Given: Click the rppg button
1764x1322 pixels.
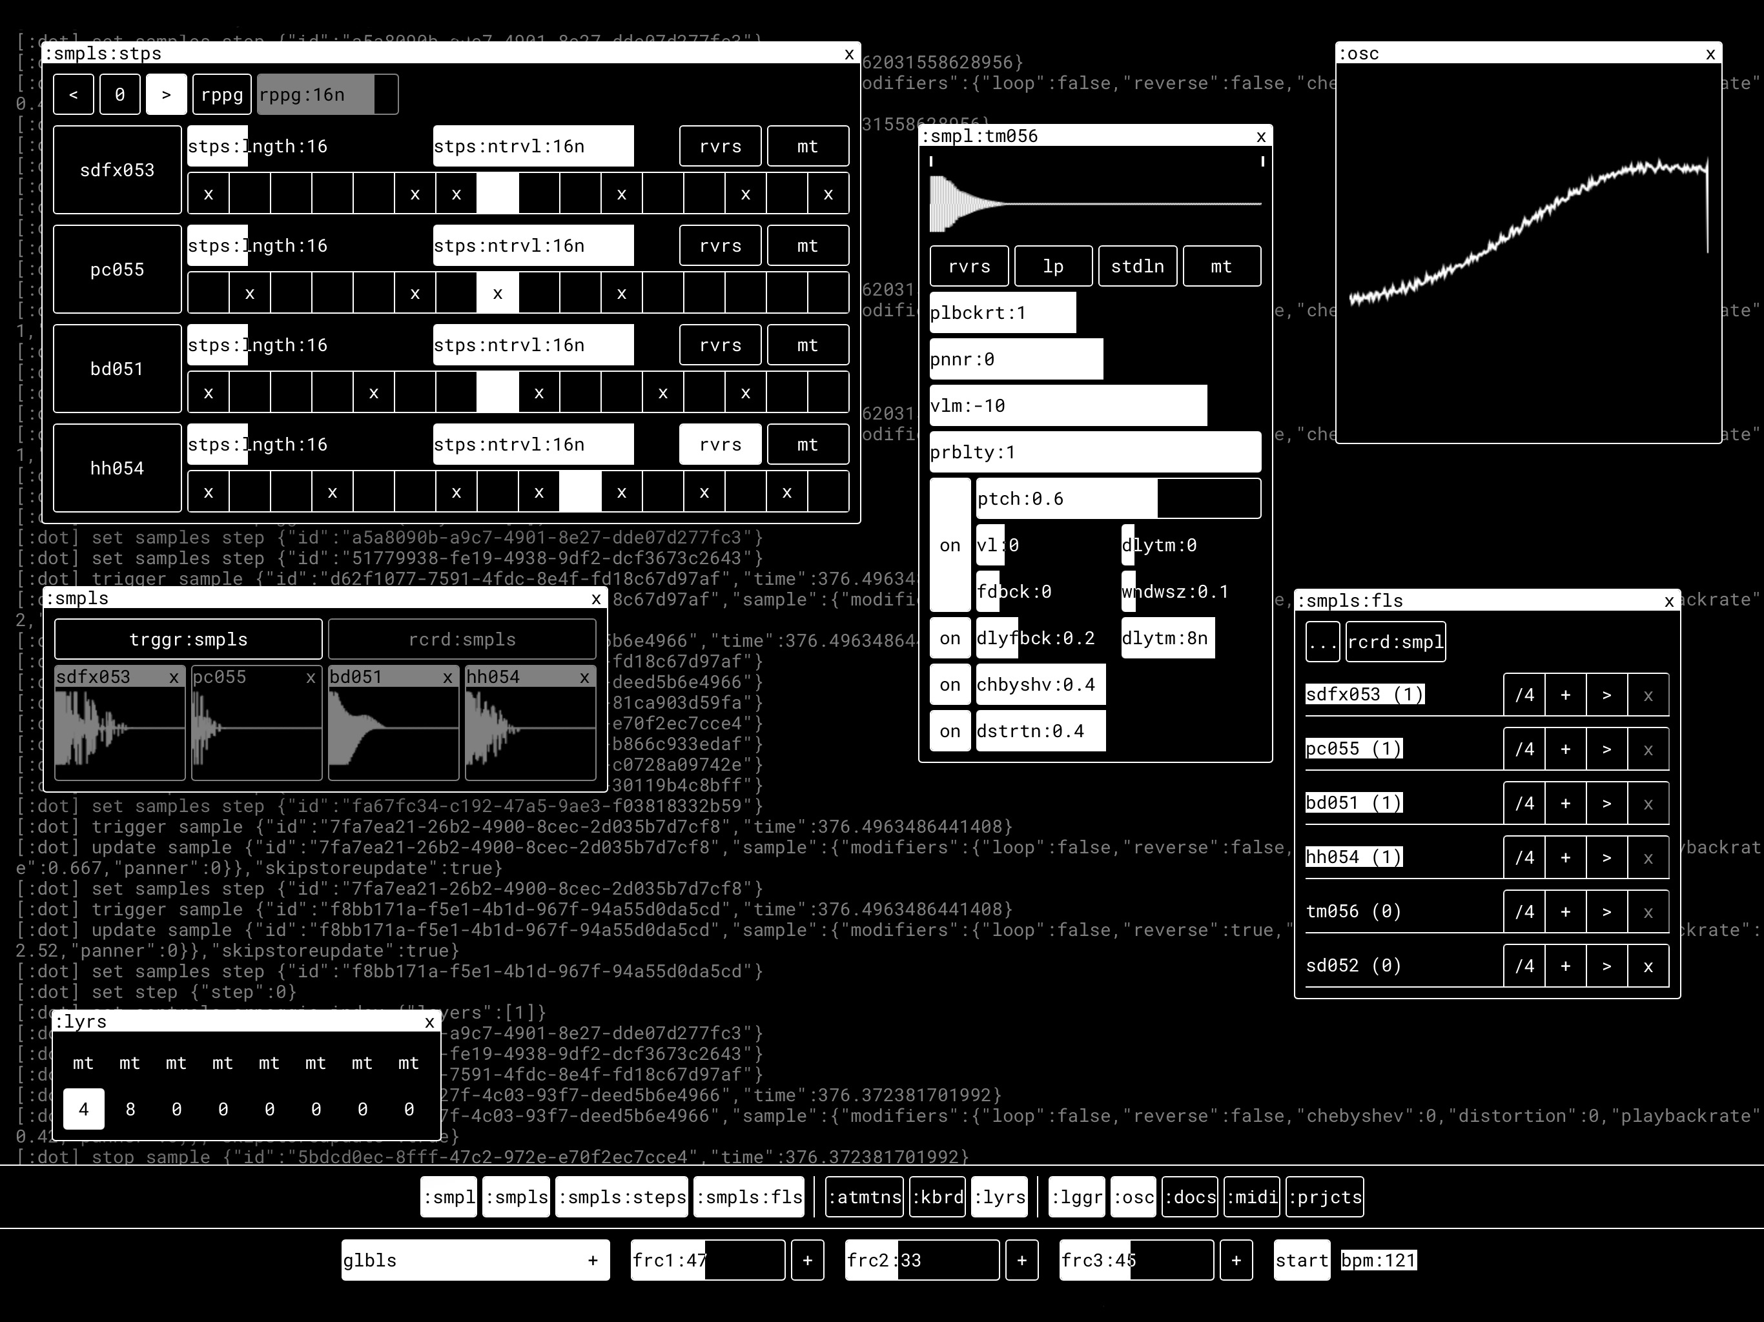Looking at the screenshot, I should pyautogui.click(x=221, y=95).
